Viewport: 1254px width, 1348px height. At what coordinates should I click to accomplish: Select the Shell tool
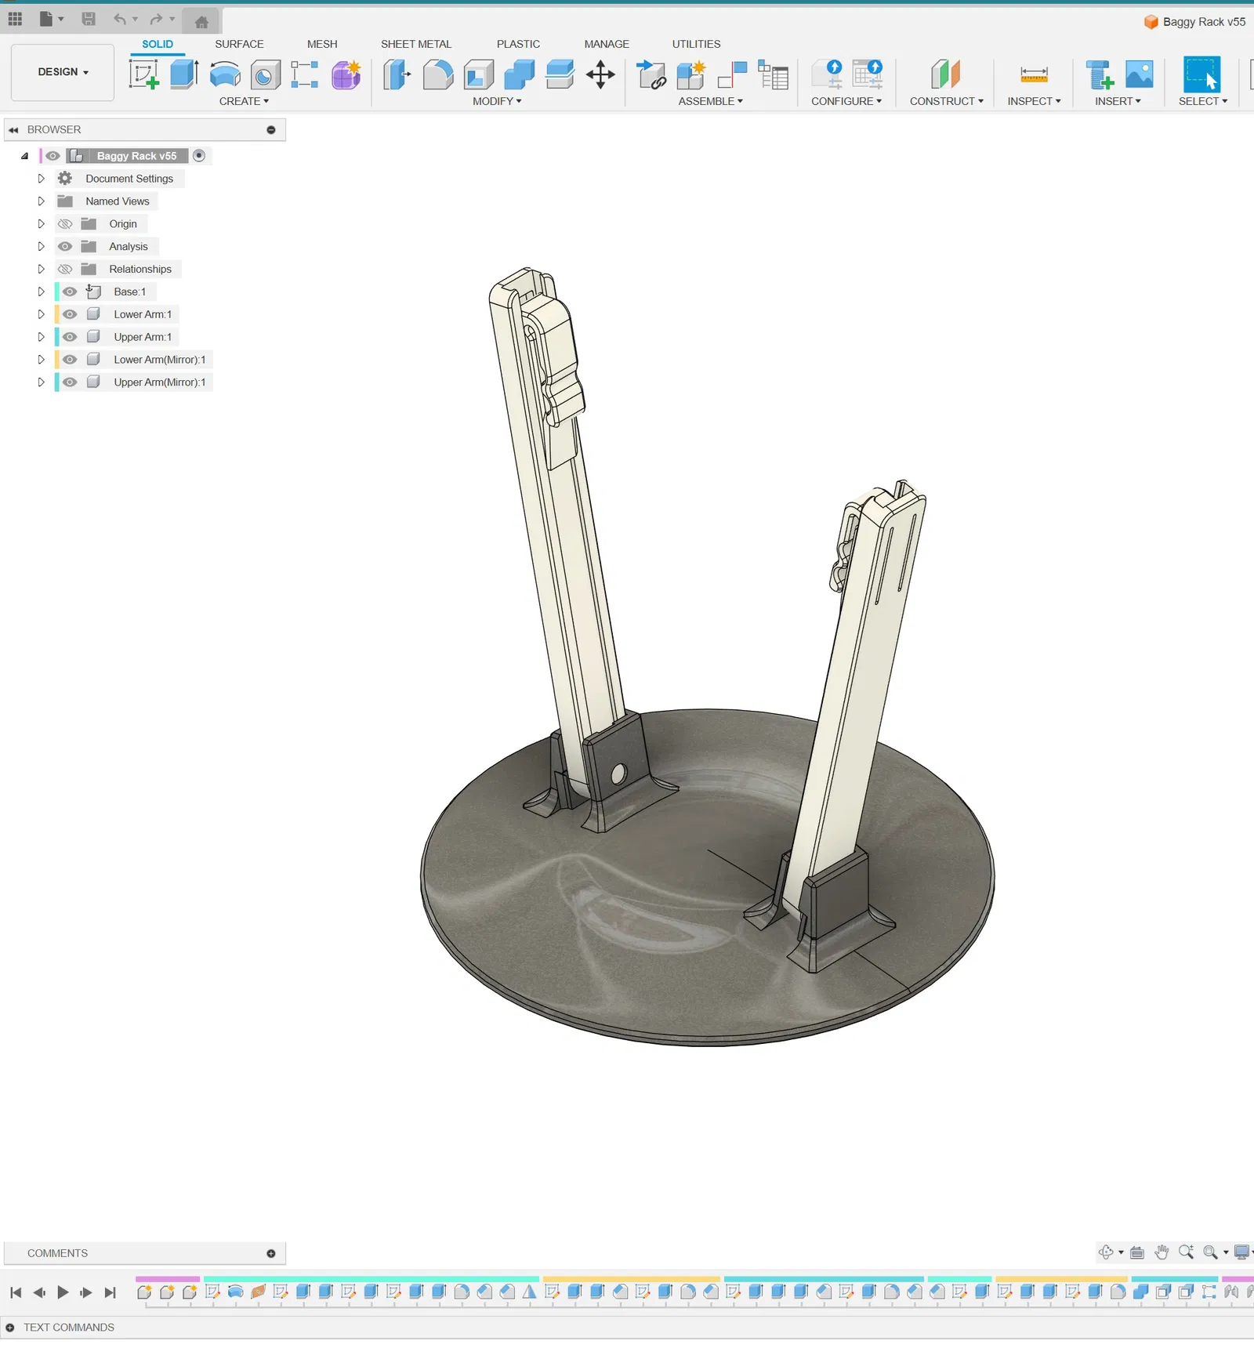click(479, 75)
